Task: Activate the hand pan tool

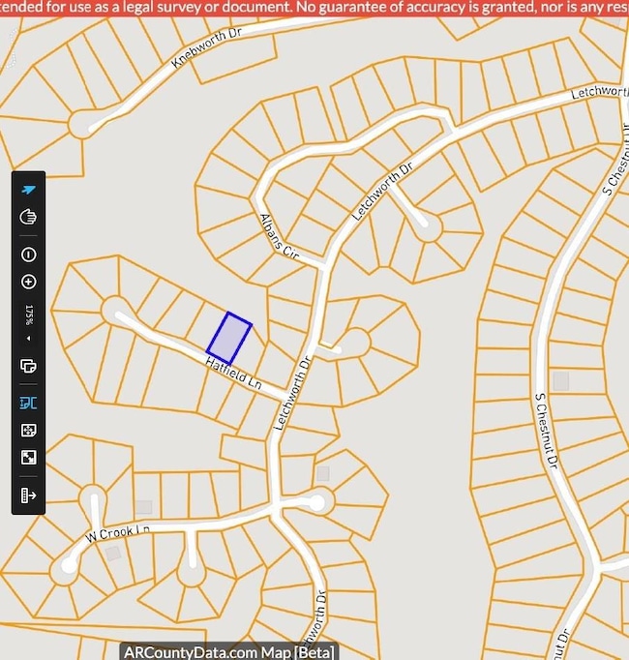Action: coord(28,216)
